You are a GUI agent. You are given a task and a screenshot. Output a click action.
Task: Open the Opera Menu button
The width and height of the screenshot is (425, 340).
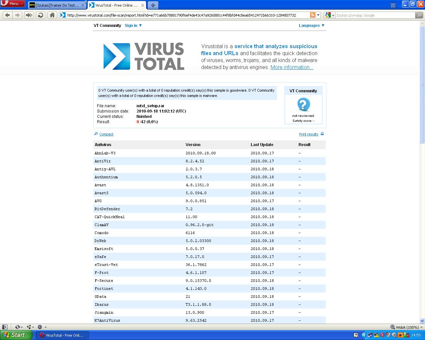[12, 4]
